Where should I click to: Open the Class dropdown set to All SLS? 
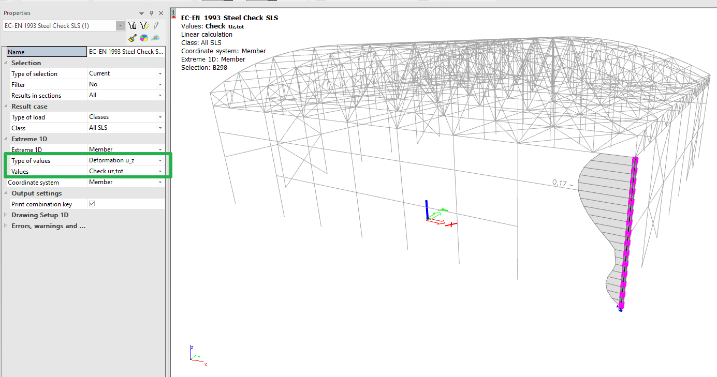(161, 128)
